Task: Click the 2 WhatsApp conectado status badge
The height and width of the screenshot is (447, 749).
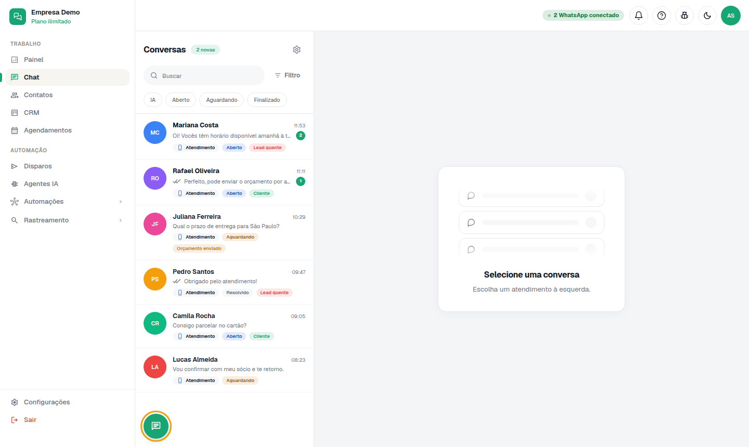Action: tap(583, 16)
